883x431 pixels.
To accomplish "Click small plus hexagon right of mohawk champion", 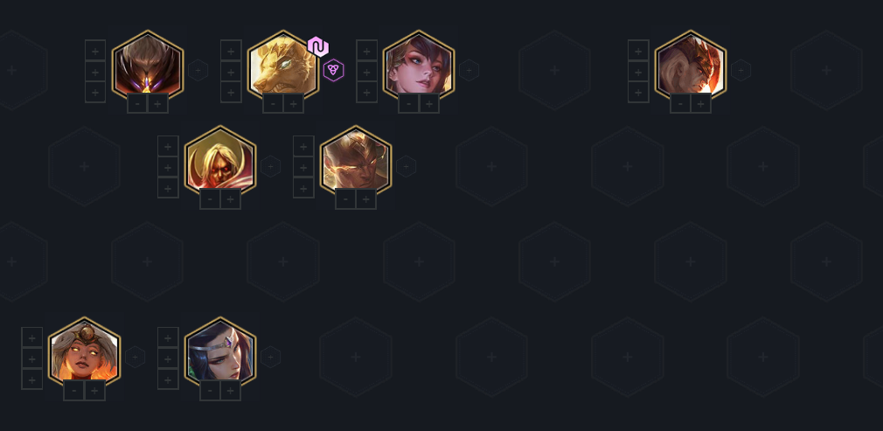I will pyautogui.click(x=740, y=71).
